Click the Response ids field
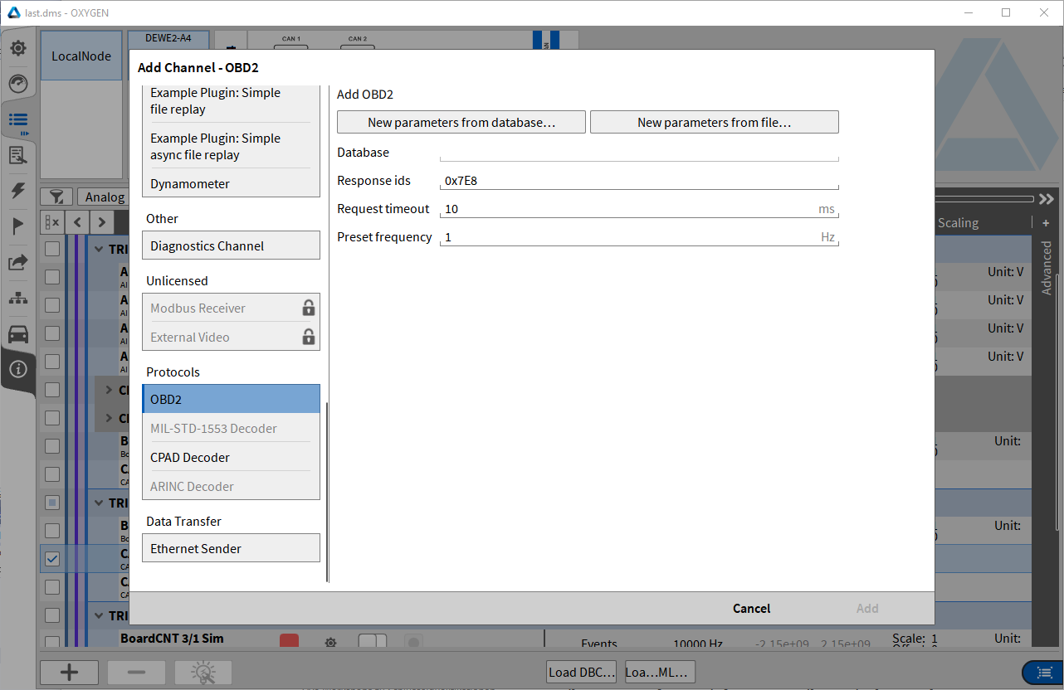The height and width of the screenshot is (690, 1064). coord(639,181)
